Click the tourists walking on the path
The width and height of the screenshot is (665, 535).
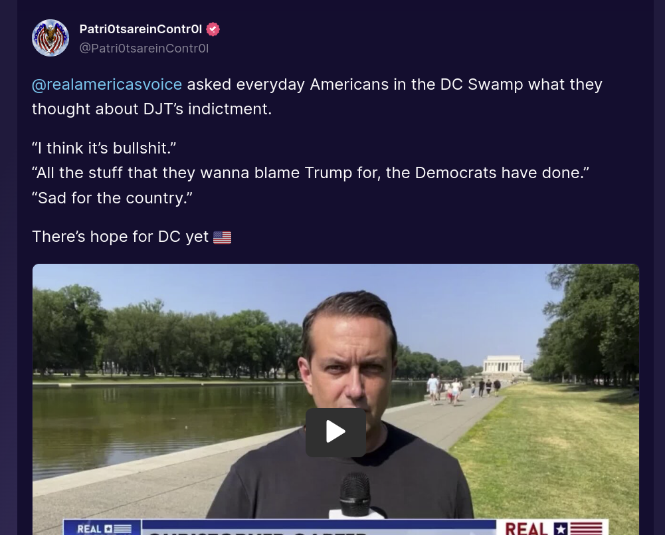462,388
